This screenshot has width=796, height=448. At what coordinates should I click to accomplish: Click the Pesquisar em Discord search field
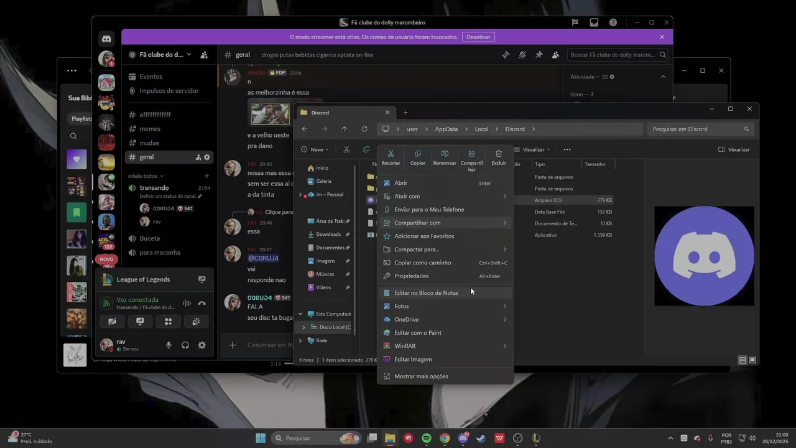[x=700, y=129]
